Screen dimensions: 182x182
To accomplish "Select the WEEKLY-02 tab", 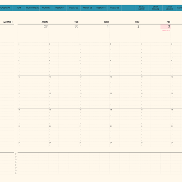I will (74, 8).
